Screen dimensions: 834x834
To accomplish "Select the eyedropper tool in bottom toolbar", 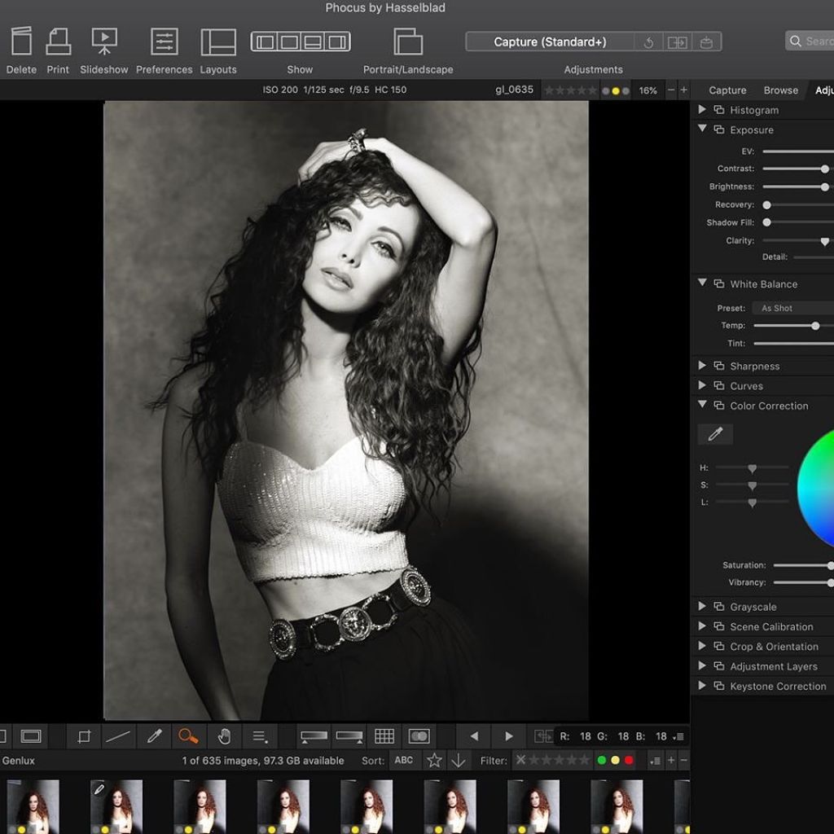I will pos(154,736).
